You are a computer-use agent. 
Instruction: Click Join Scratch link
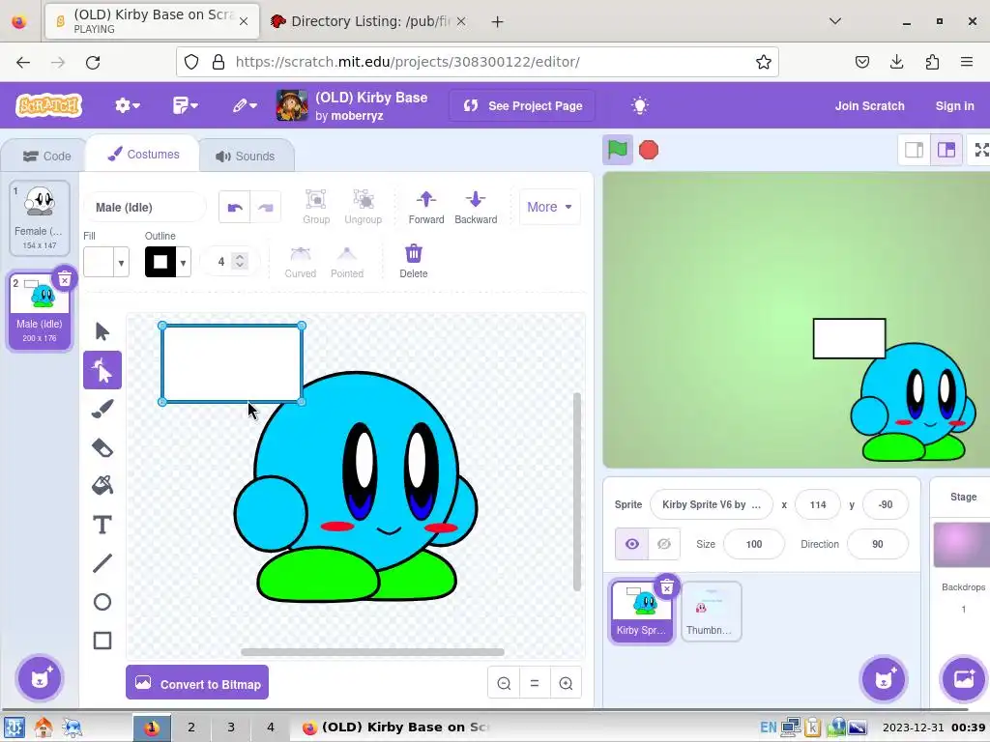[869, 106]
